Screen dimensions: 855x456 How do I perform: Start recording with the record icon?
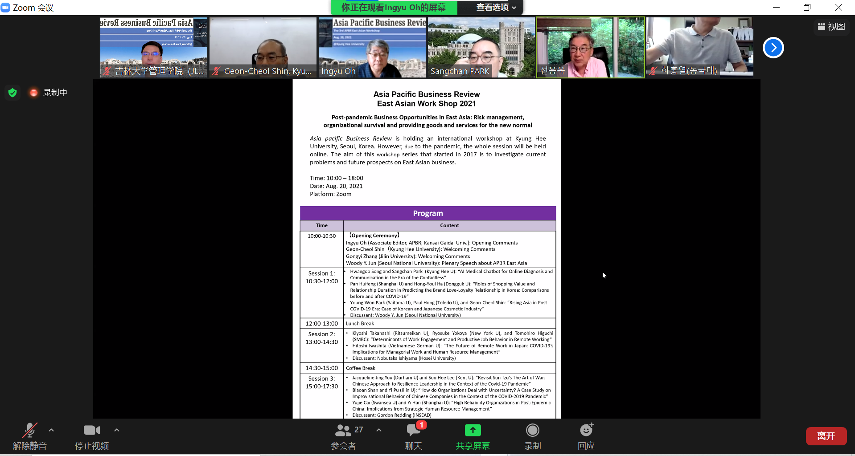point(532,431)
